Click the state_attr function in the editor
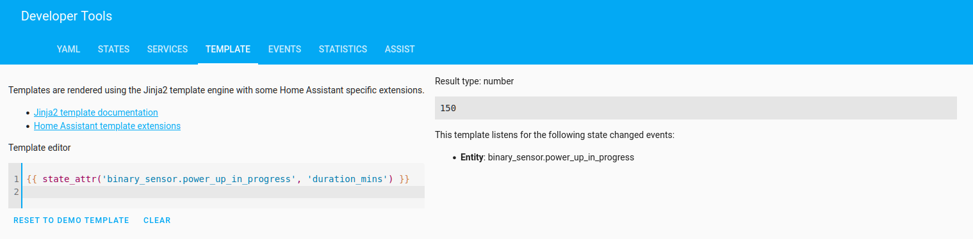The width and height of the screenshot is (973, 239). (x=69, y=179)
